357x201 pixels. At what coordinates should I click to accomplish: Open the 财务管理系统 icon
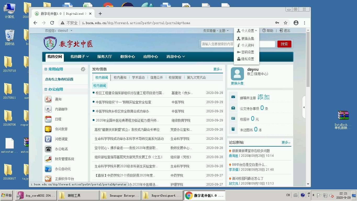48,159
